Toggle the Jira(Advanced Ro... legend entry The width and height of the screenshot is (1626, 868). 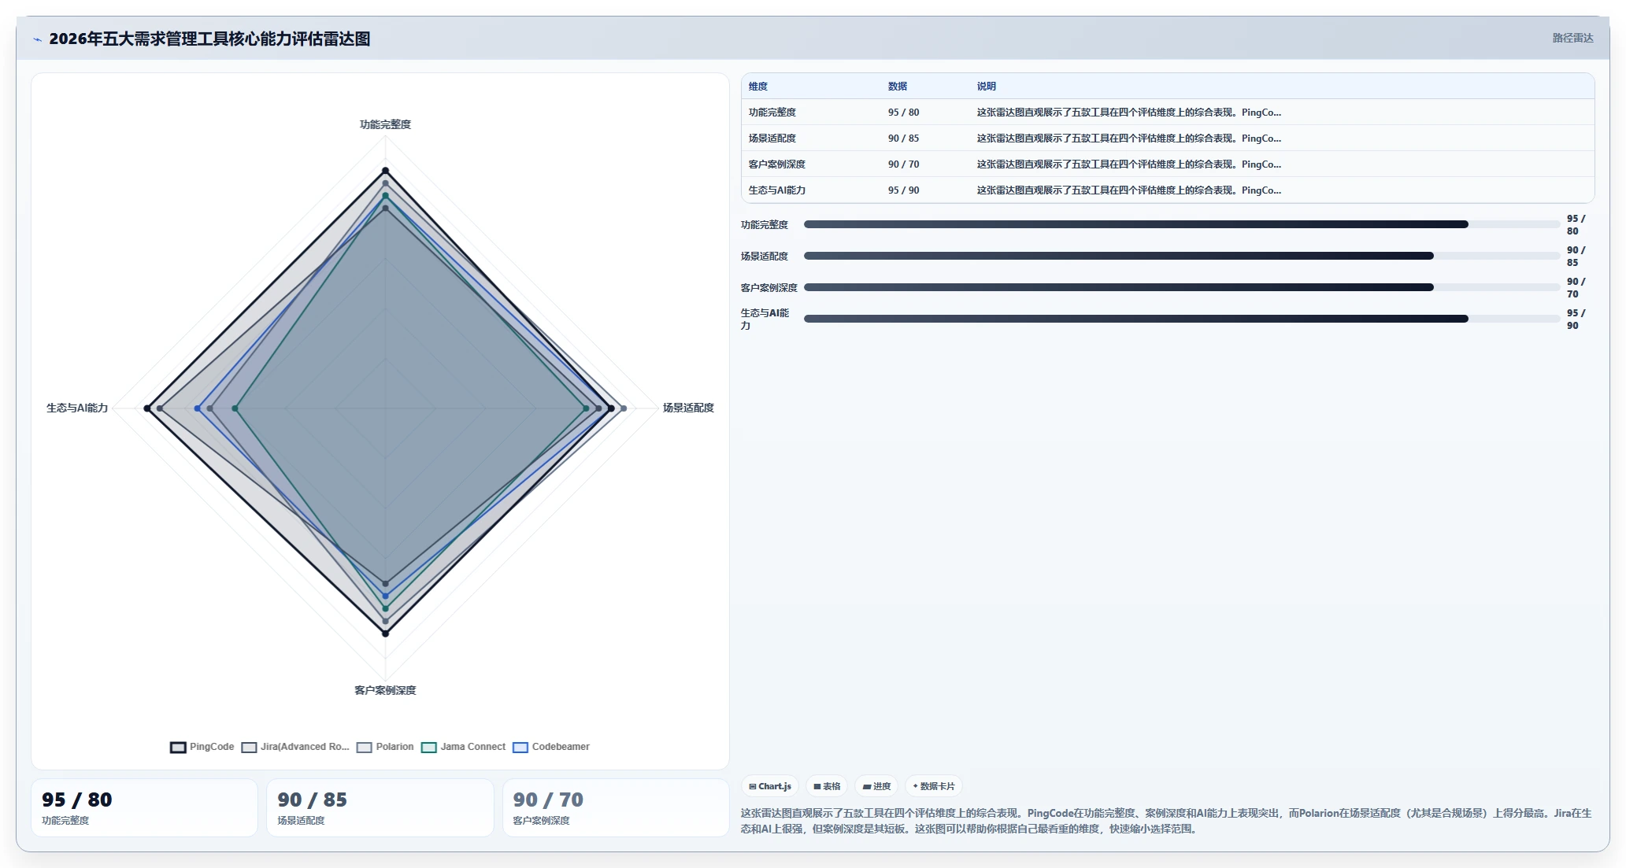click(x=295, y=747)
